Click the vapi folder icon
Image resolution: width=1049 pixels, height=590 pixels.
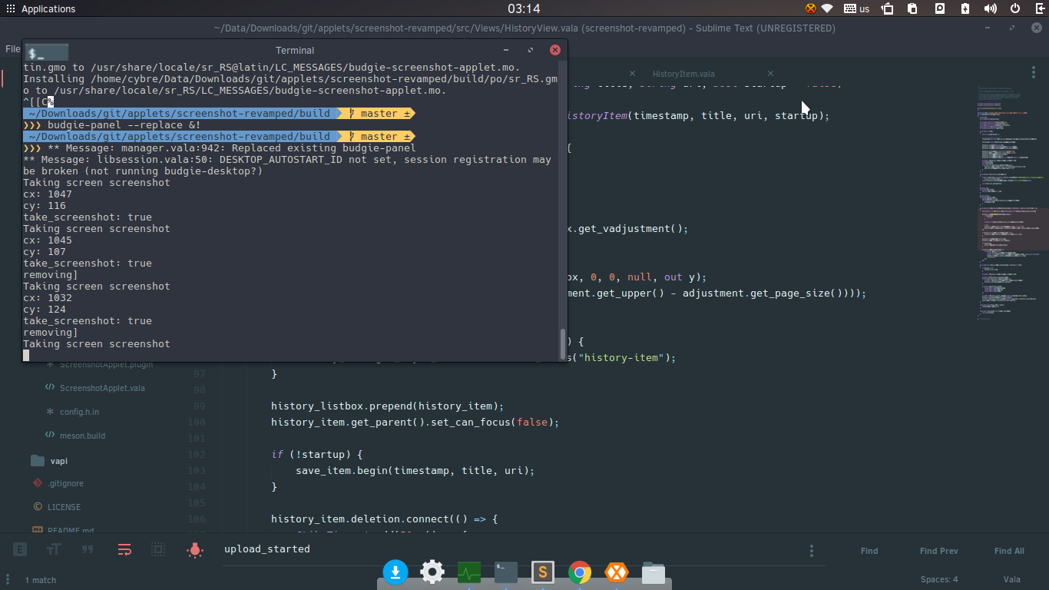[38, 460]
